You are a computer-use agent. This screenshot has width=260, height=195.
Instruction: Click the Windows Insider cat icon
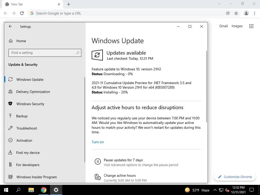click(10, 177)
